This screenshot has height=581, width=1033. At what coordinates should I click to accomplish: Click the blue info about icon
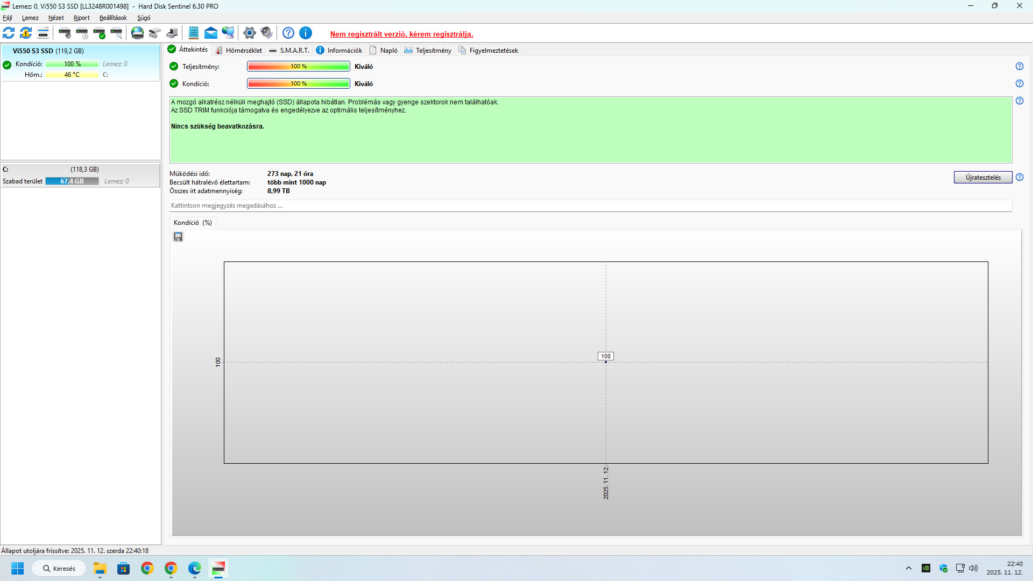click(306, 33)
